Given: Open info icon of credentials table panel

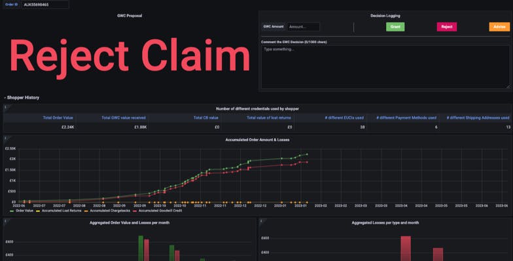Looking at the screenshot, I should coord(5,107).
